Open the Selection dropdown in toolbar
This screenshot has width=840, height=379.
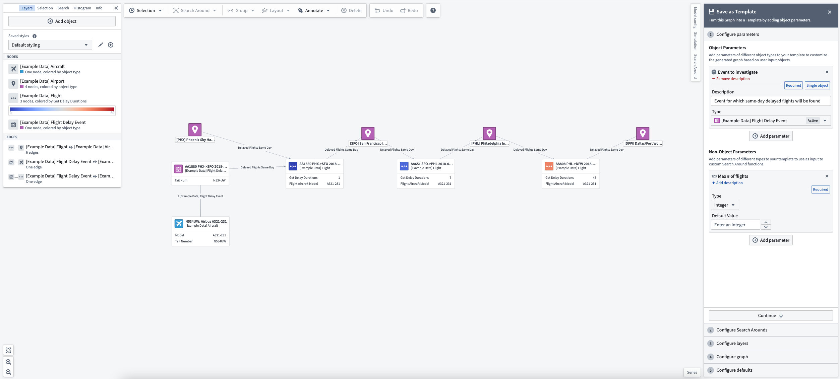[x=145, y=10]
